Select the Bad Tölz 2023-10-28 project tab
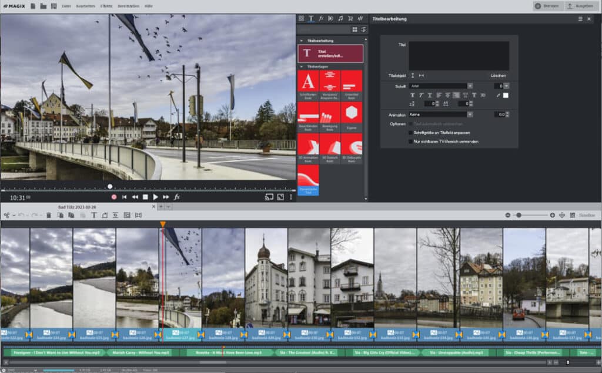The image size is (602, 373). [77, 207]
